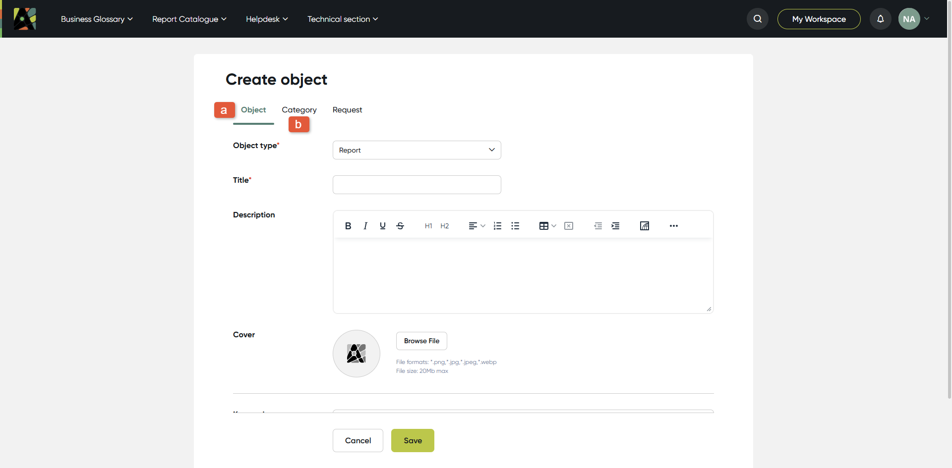Image resolution: width=952 pixels, height=468 pixels.
Task: Open more editor options (three dots)
Action: (674, 226)
